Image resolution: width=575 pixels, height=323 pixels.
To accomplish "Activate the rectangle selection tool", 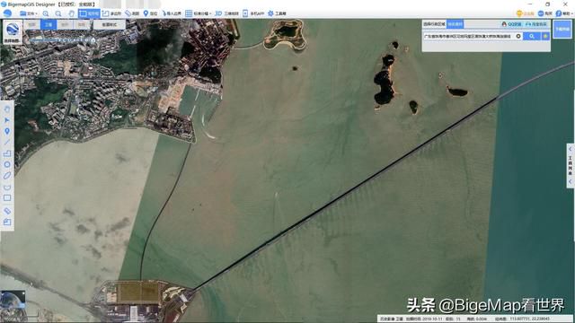I will [89, 13].
